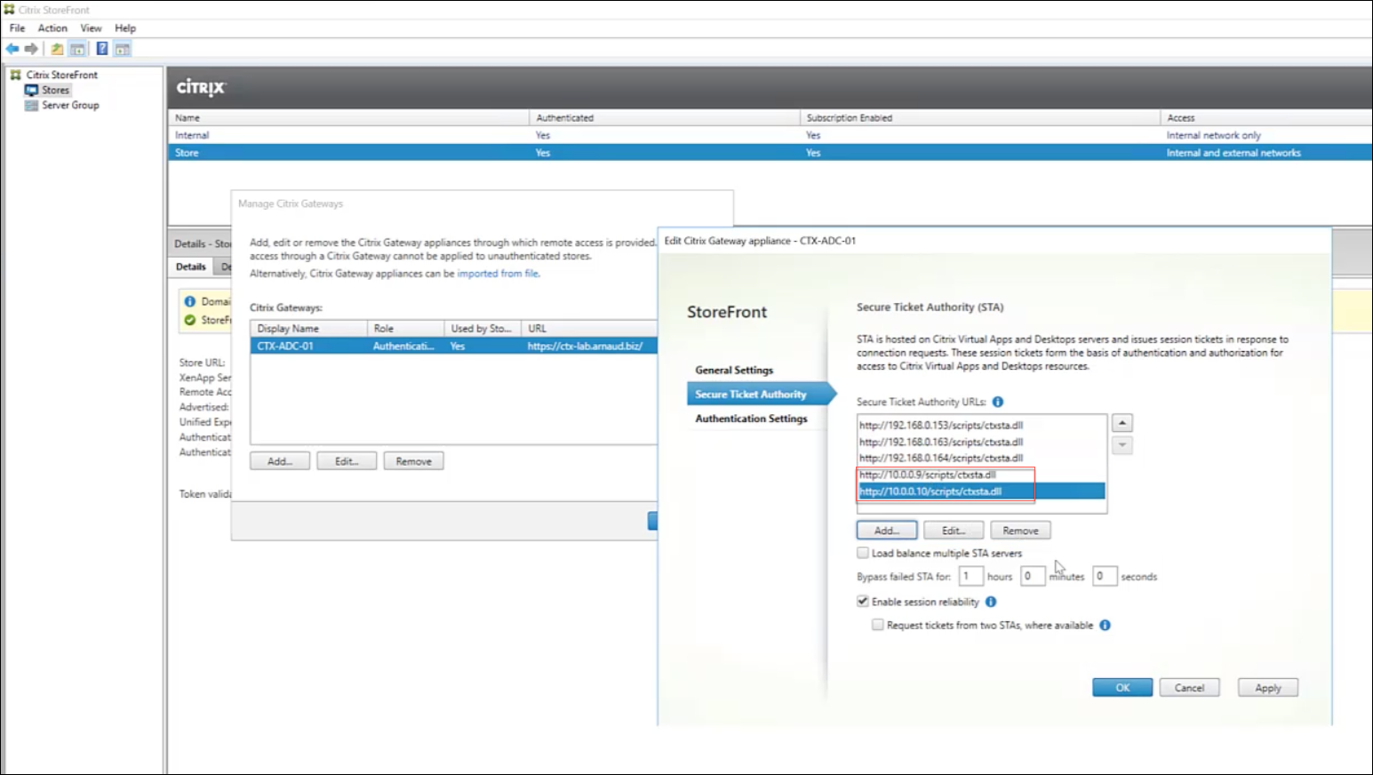This screenshot has width=1373, height=775.
Task: Toggle the show/hide action pane icon
Action: click(x=123, y=49)
